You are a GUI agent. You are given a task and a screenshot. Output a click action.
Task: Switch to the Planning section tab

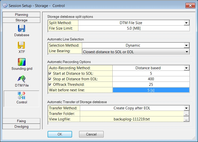tap(22, 15)
